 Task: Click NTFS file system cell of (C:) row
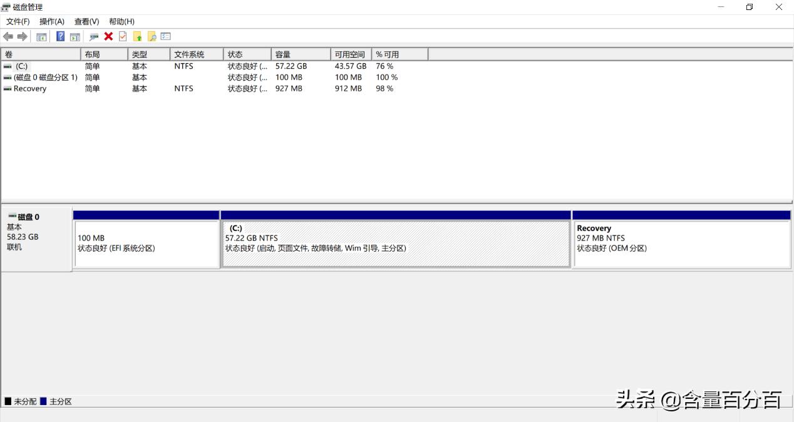[x=183, y=66]
